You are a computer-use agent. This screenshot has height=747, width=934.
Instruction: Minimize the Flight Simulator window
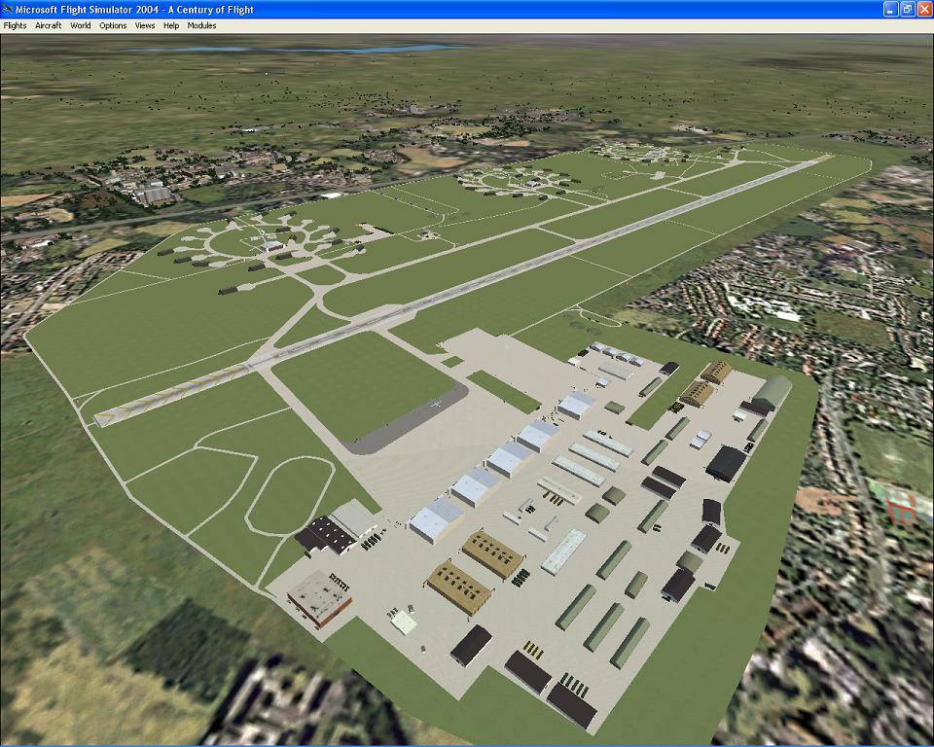tap(890, 10)
